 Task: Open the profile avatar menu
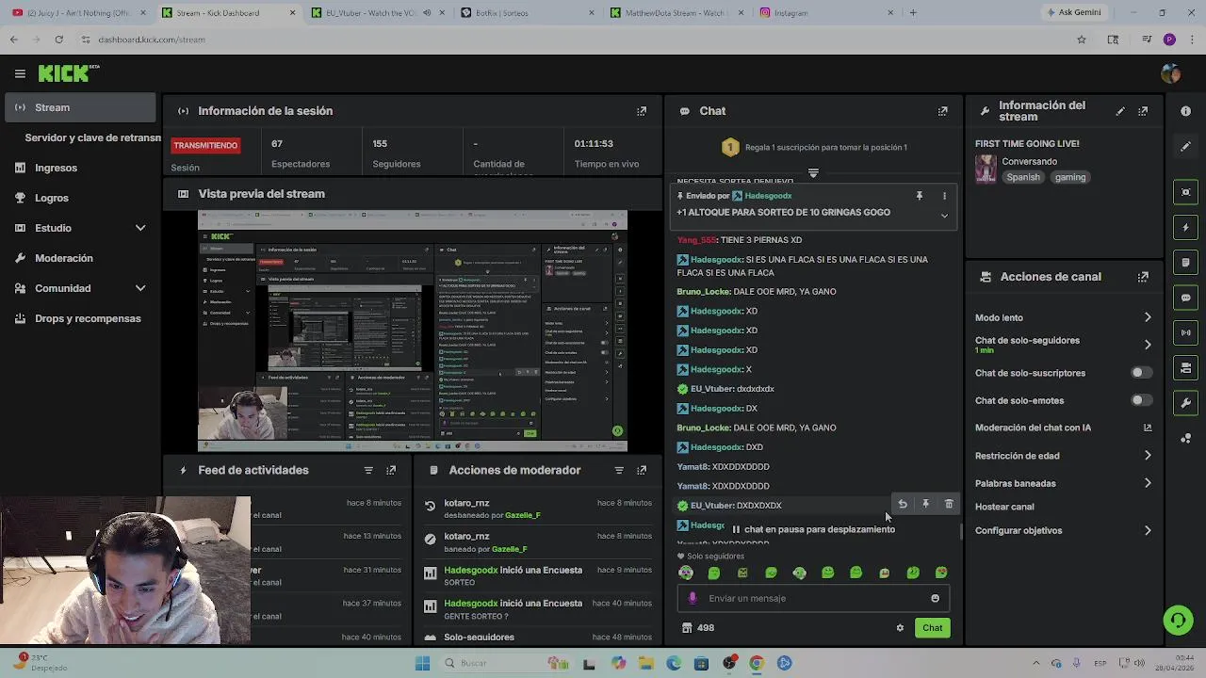click(1171, 73)
